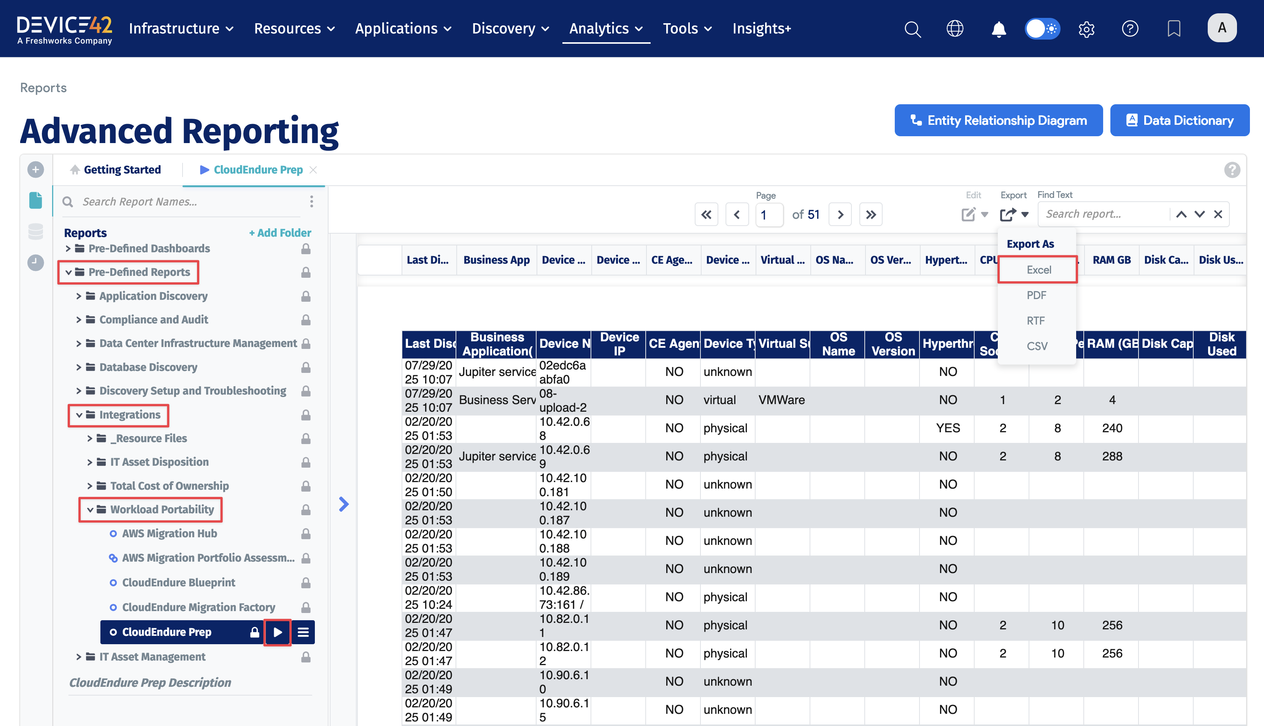Open the Applications menu
This screenshot has height=726, width=1264.
click(403, 29)
